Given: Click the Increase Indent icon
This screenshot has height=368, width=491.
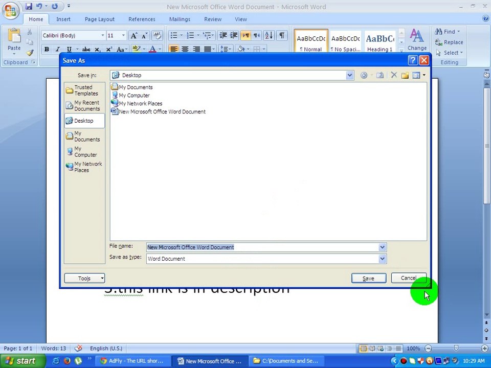Looking at the screenshot, I should point(234,35).
